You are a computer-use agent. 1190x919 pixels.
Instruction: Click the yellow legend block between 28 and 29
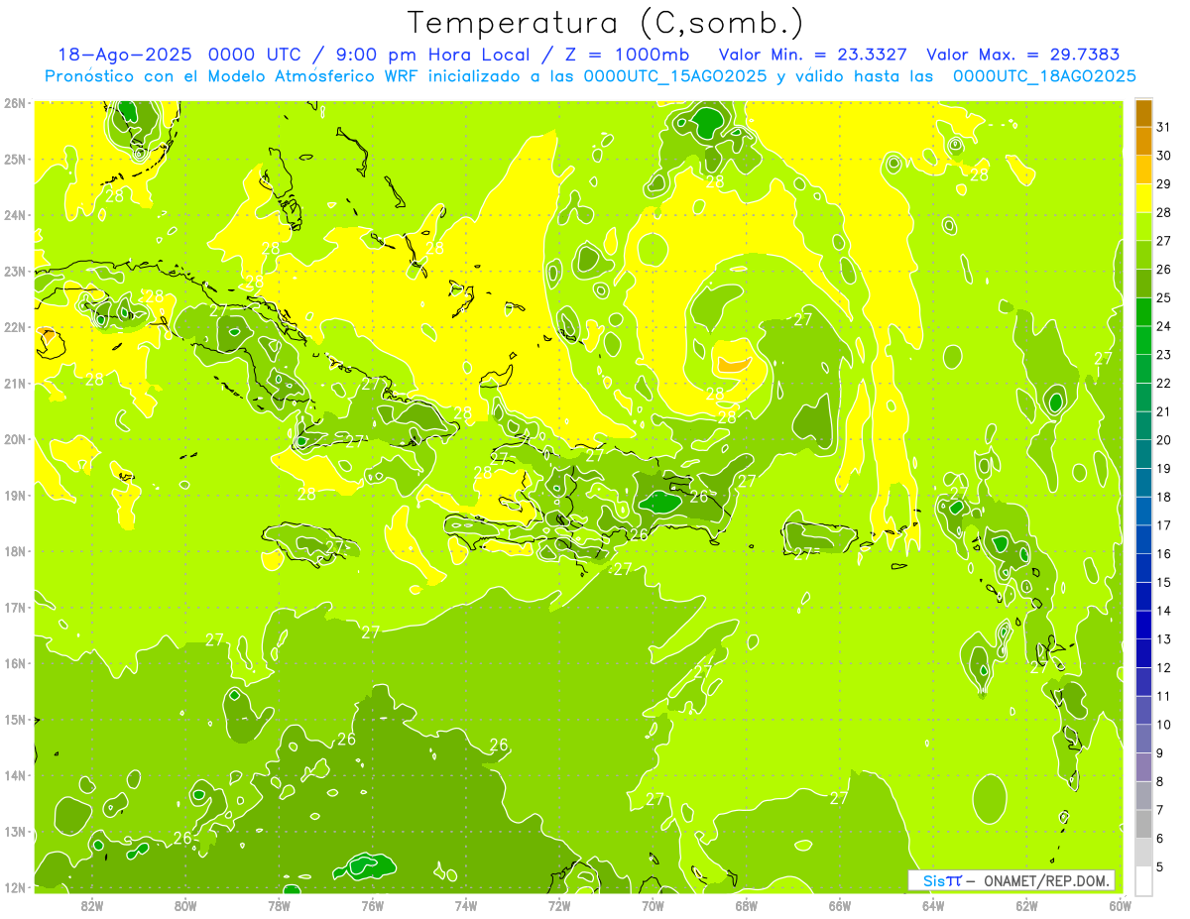[x=1143, y=197]
